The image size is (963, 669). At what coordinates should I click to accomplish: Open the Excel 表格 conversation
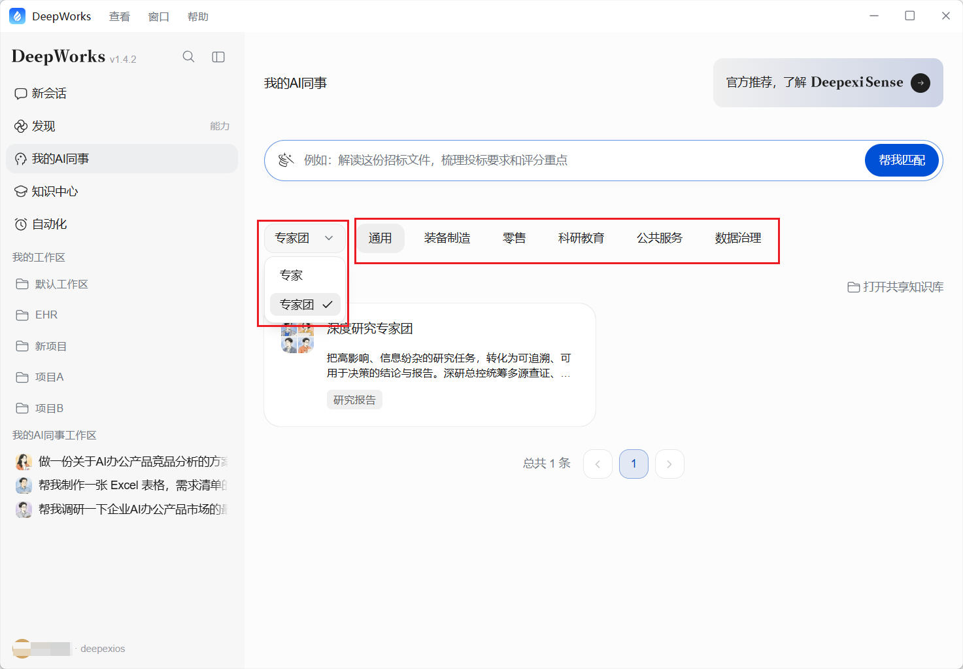[122, 485]
